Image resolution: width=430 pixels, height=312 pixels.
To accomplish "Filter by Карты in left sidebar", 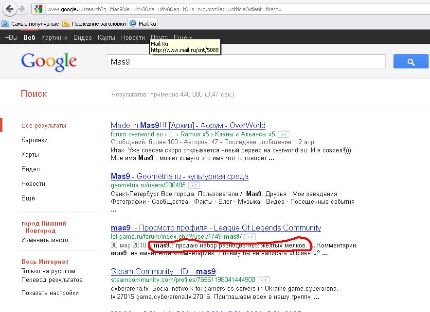I will tap(30, 154).
